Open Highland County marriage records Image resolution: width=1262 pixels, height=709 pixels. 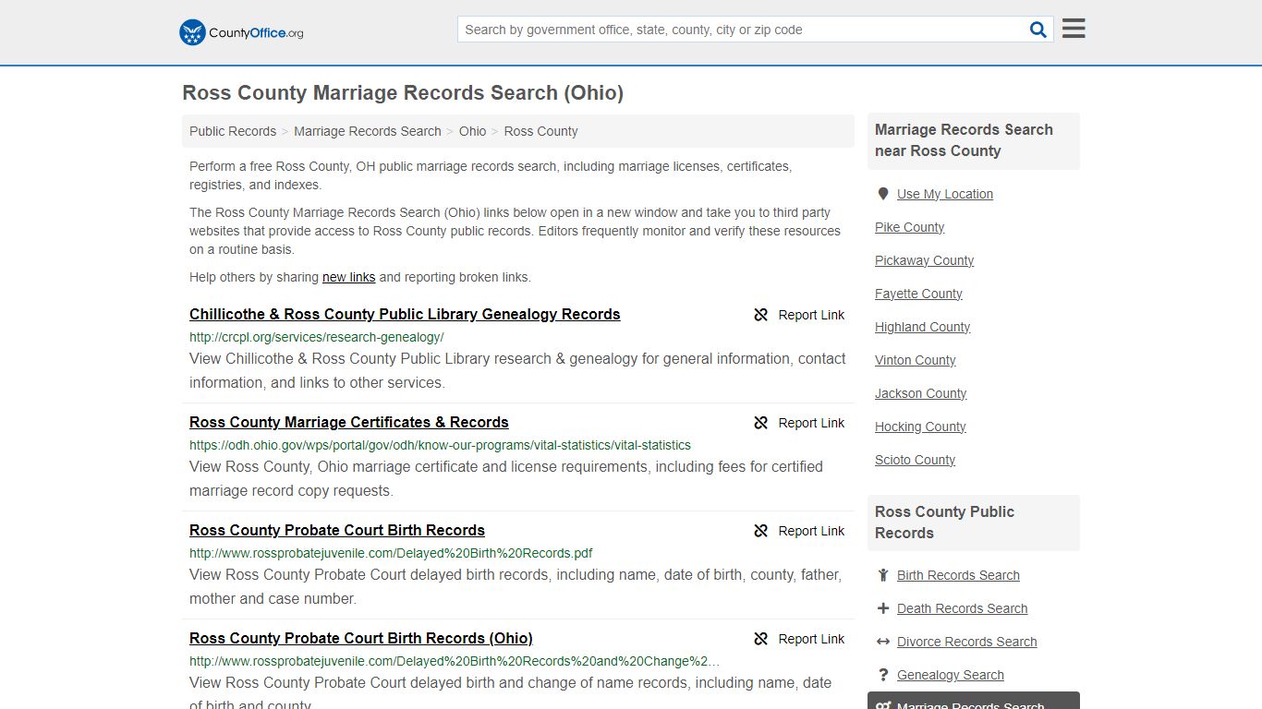(922, 327)
